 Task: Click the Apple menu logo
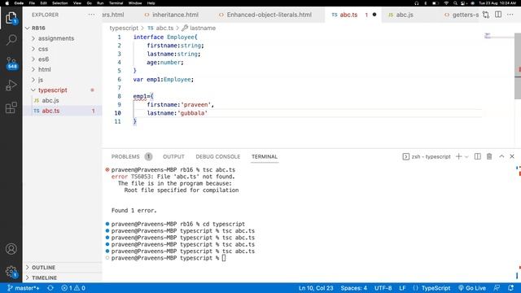tap(7, 3)
